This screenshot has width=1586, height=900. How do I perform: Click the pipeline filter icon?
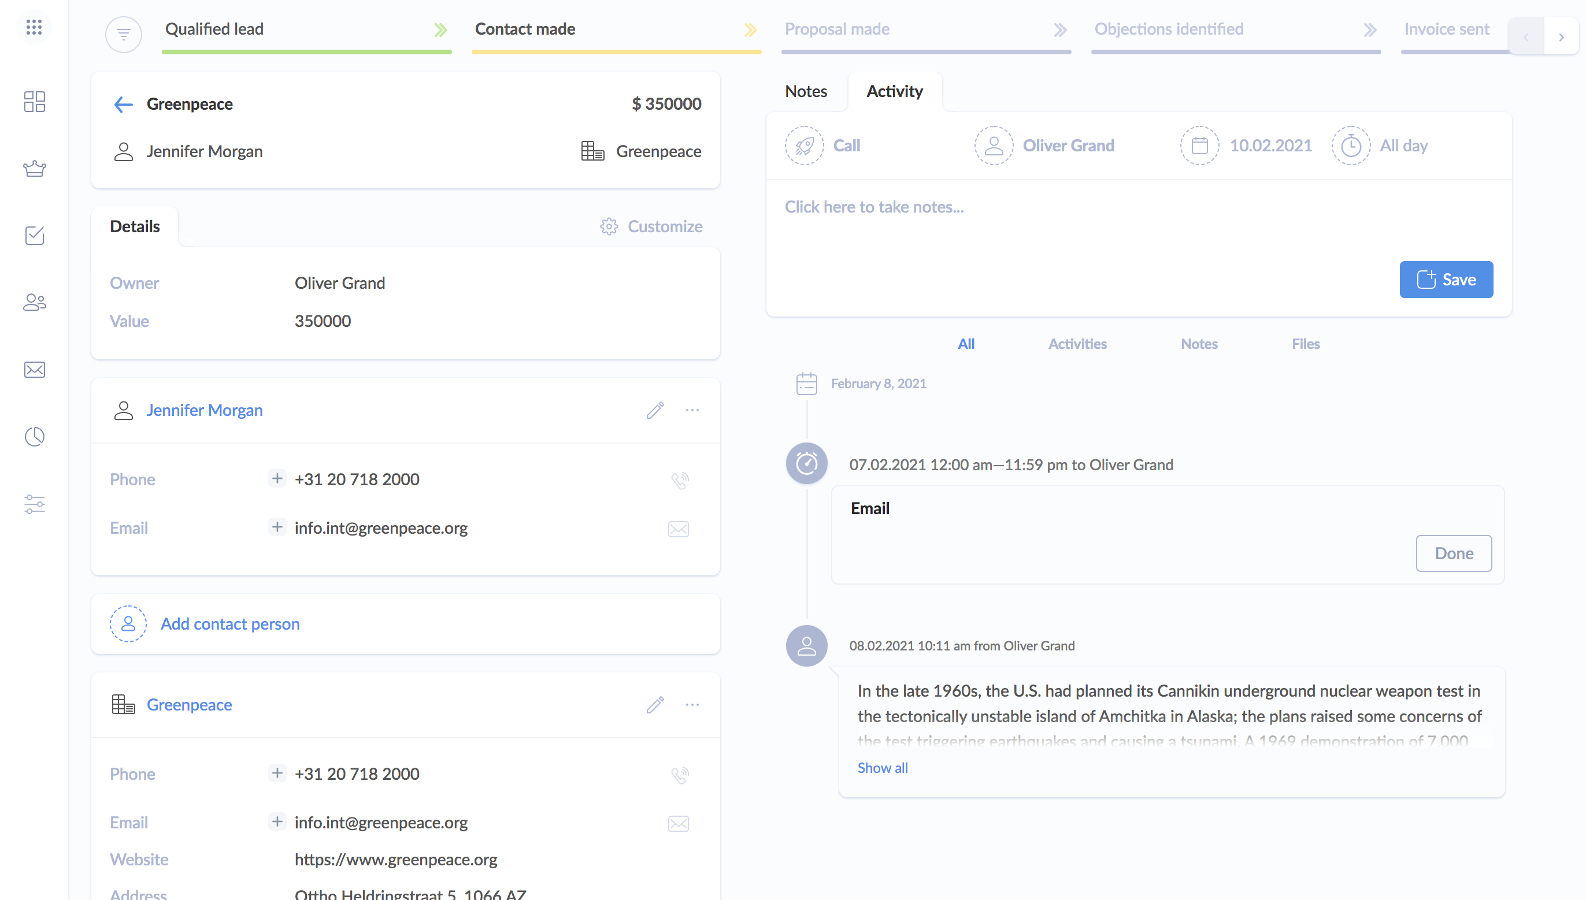coord(124,35)
